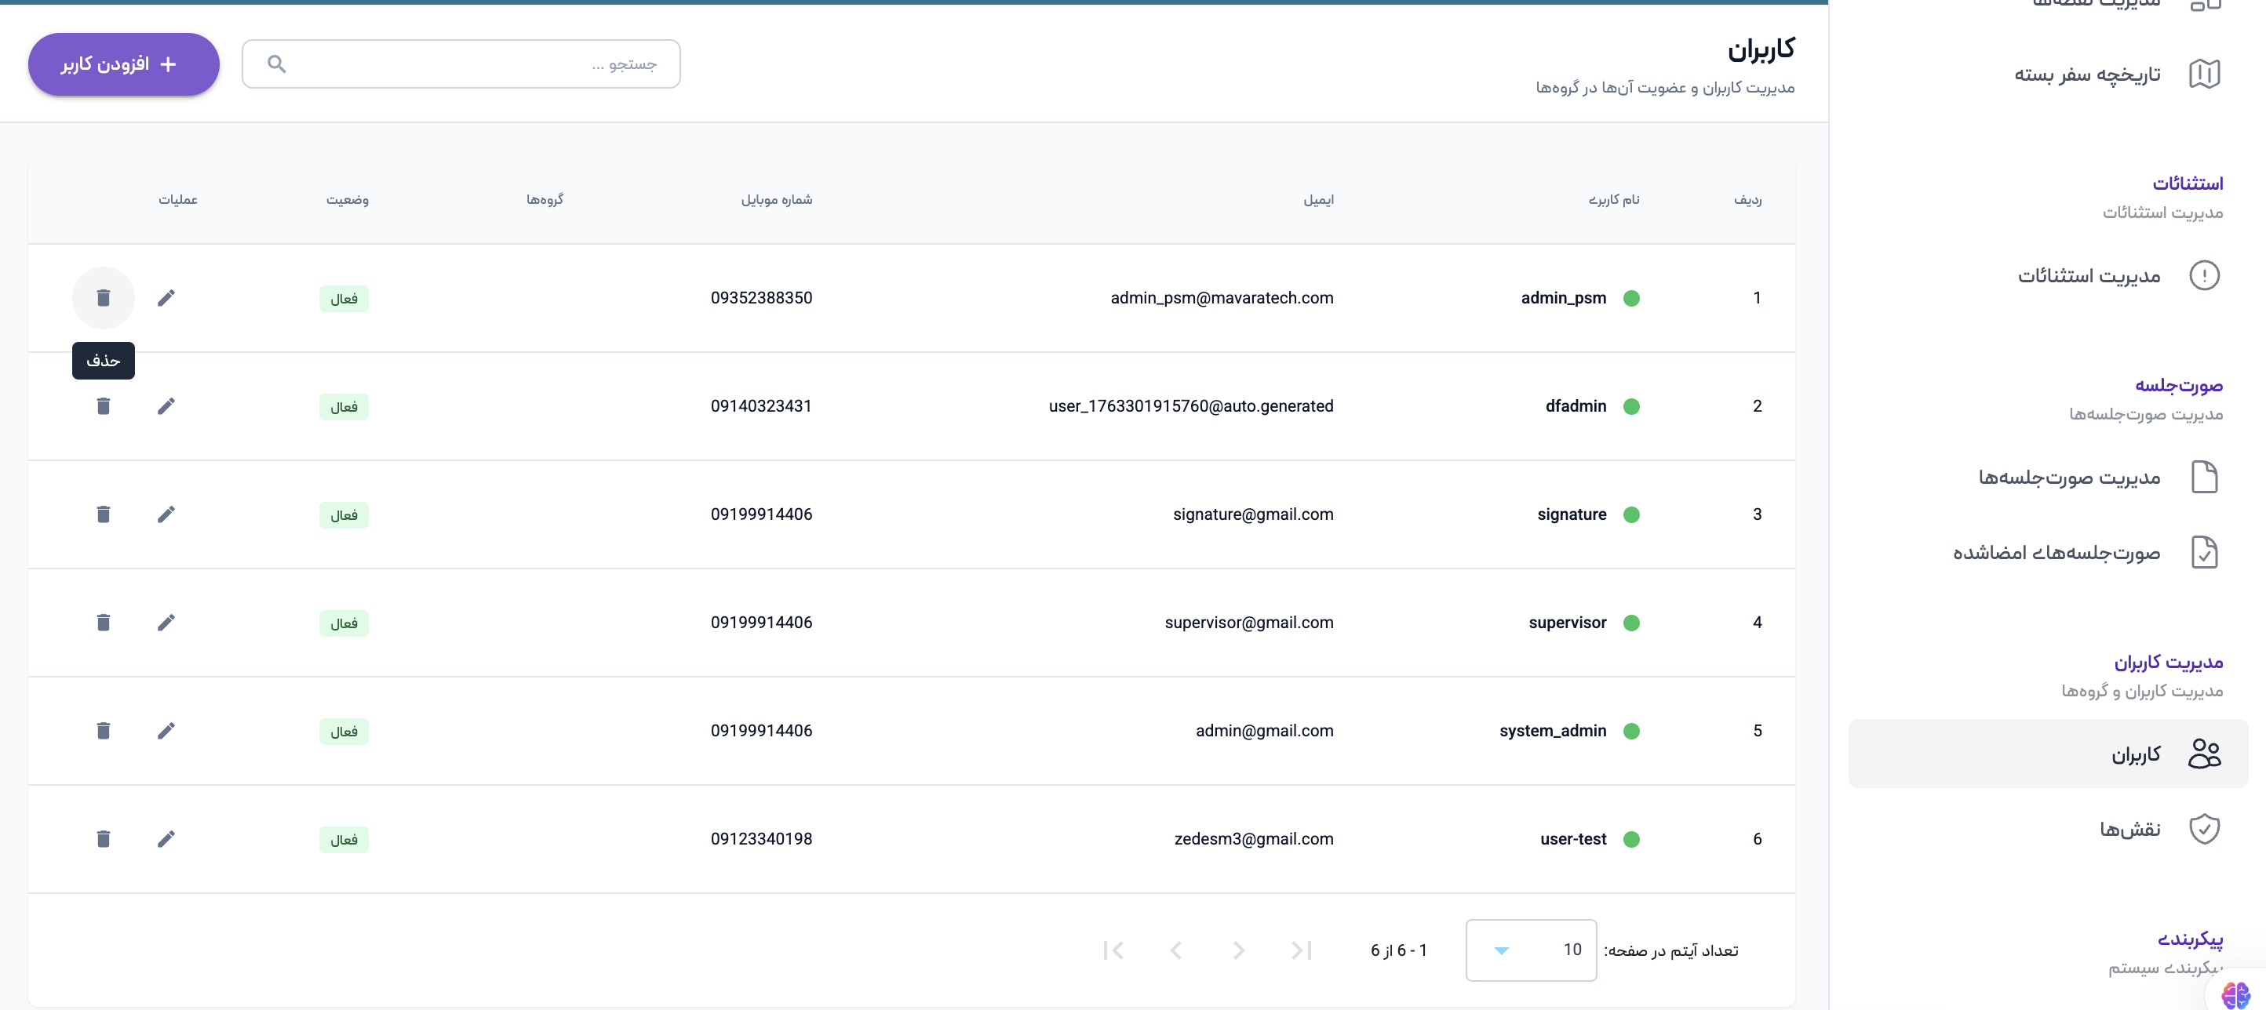Edit the supervisor user row
Image resolution: width=2266 pixels, height=1010 pixels.
[x=166, y=623]
